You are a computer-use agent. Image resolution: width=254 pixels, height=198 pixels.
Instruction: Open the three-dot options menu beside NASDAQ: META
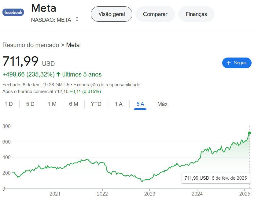tap(77, 19)
